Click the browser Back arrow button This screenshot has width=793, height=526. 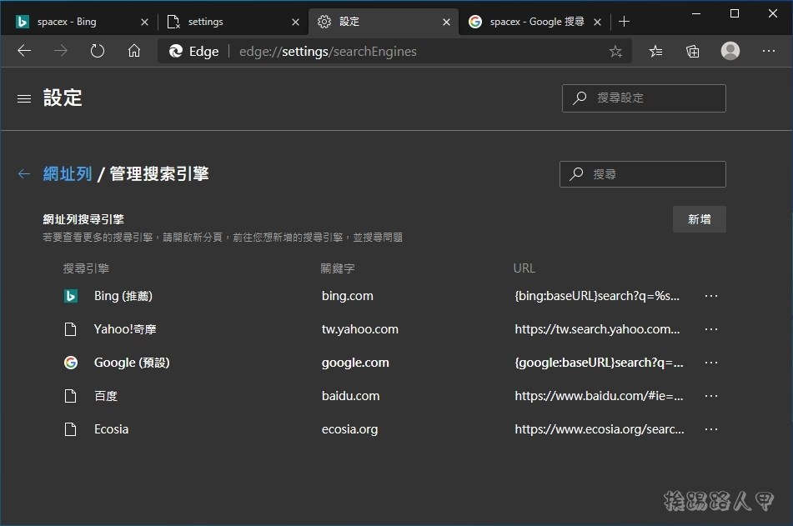24,51
